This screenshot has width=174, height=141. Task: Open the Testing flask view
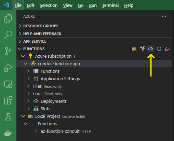[8, 117]
